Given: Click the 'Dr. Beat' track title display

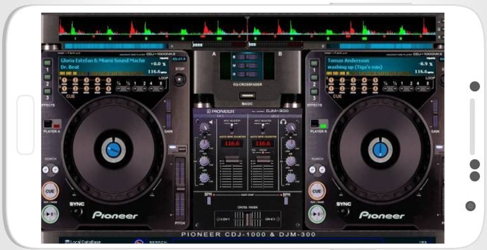Looking at the screenshot, I should (70, 67).
